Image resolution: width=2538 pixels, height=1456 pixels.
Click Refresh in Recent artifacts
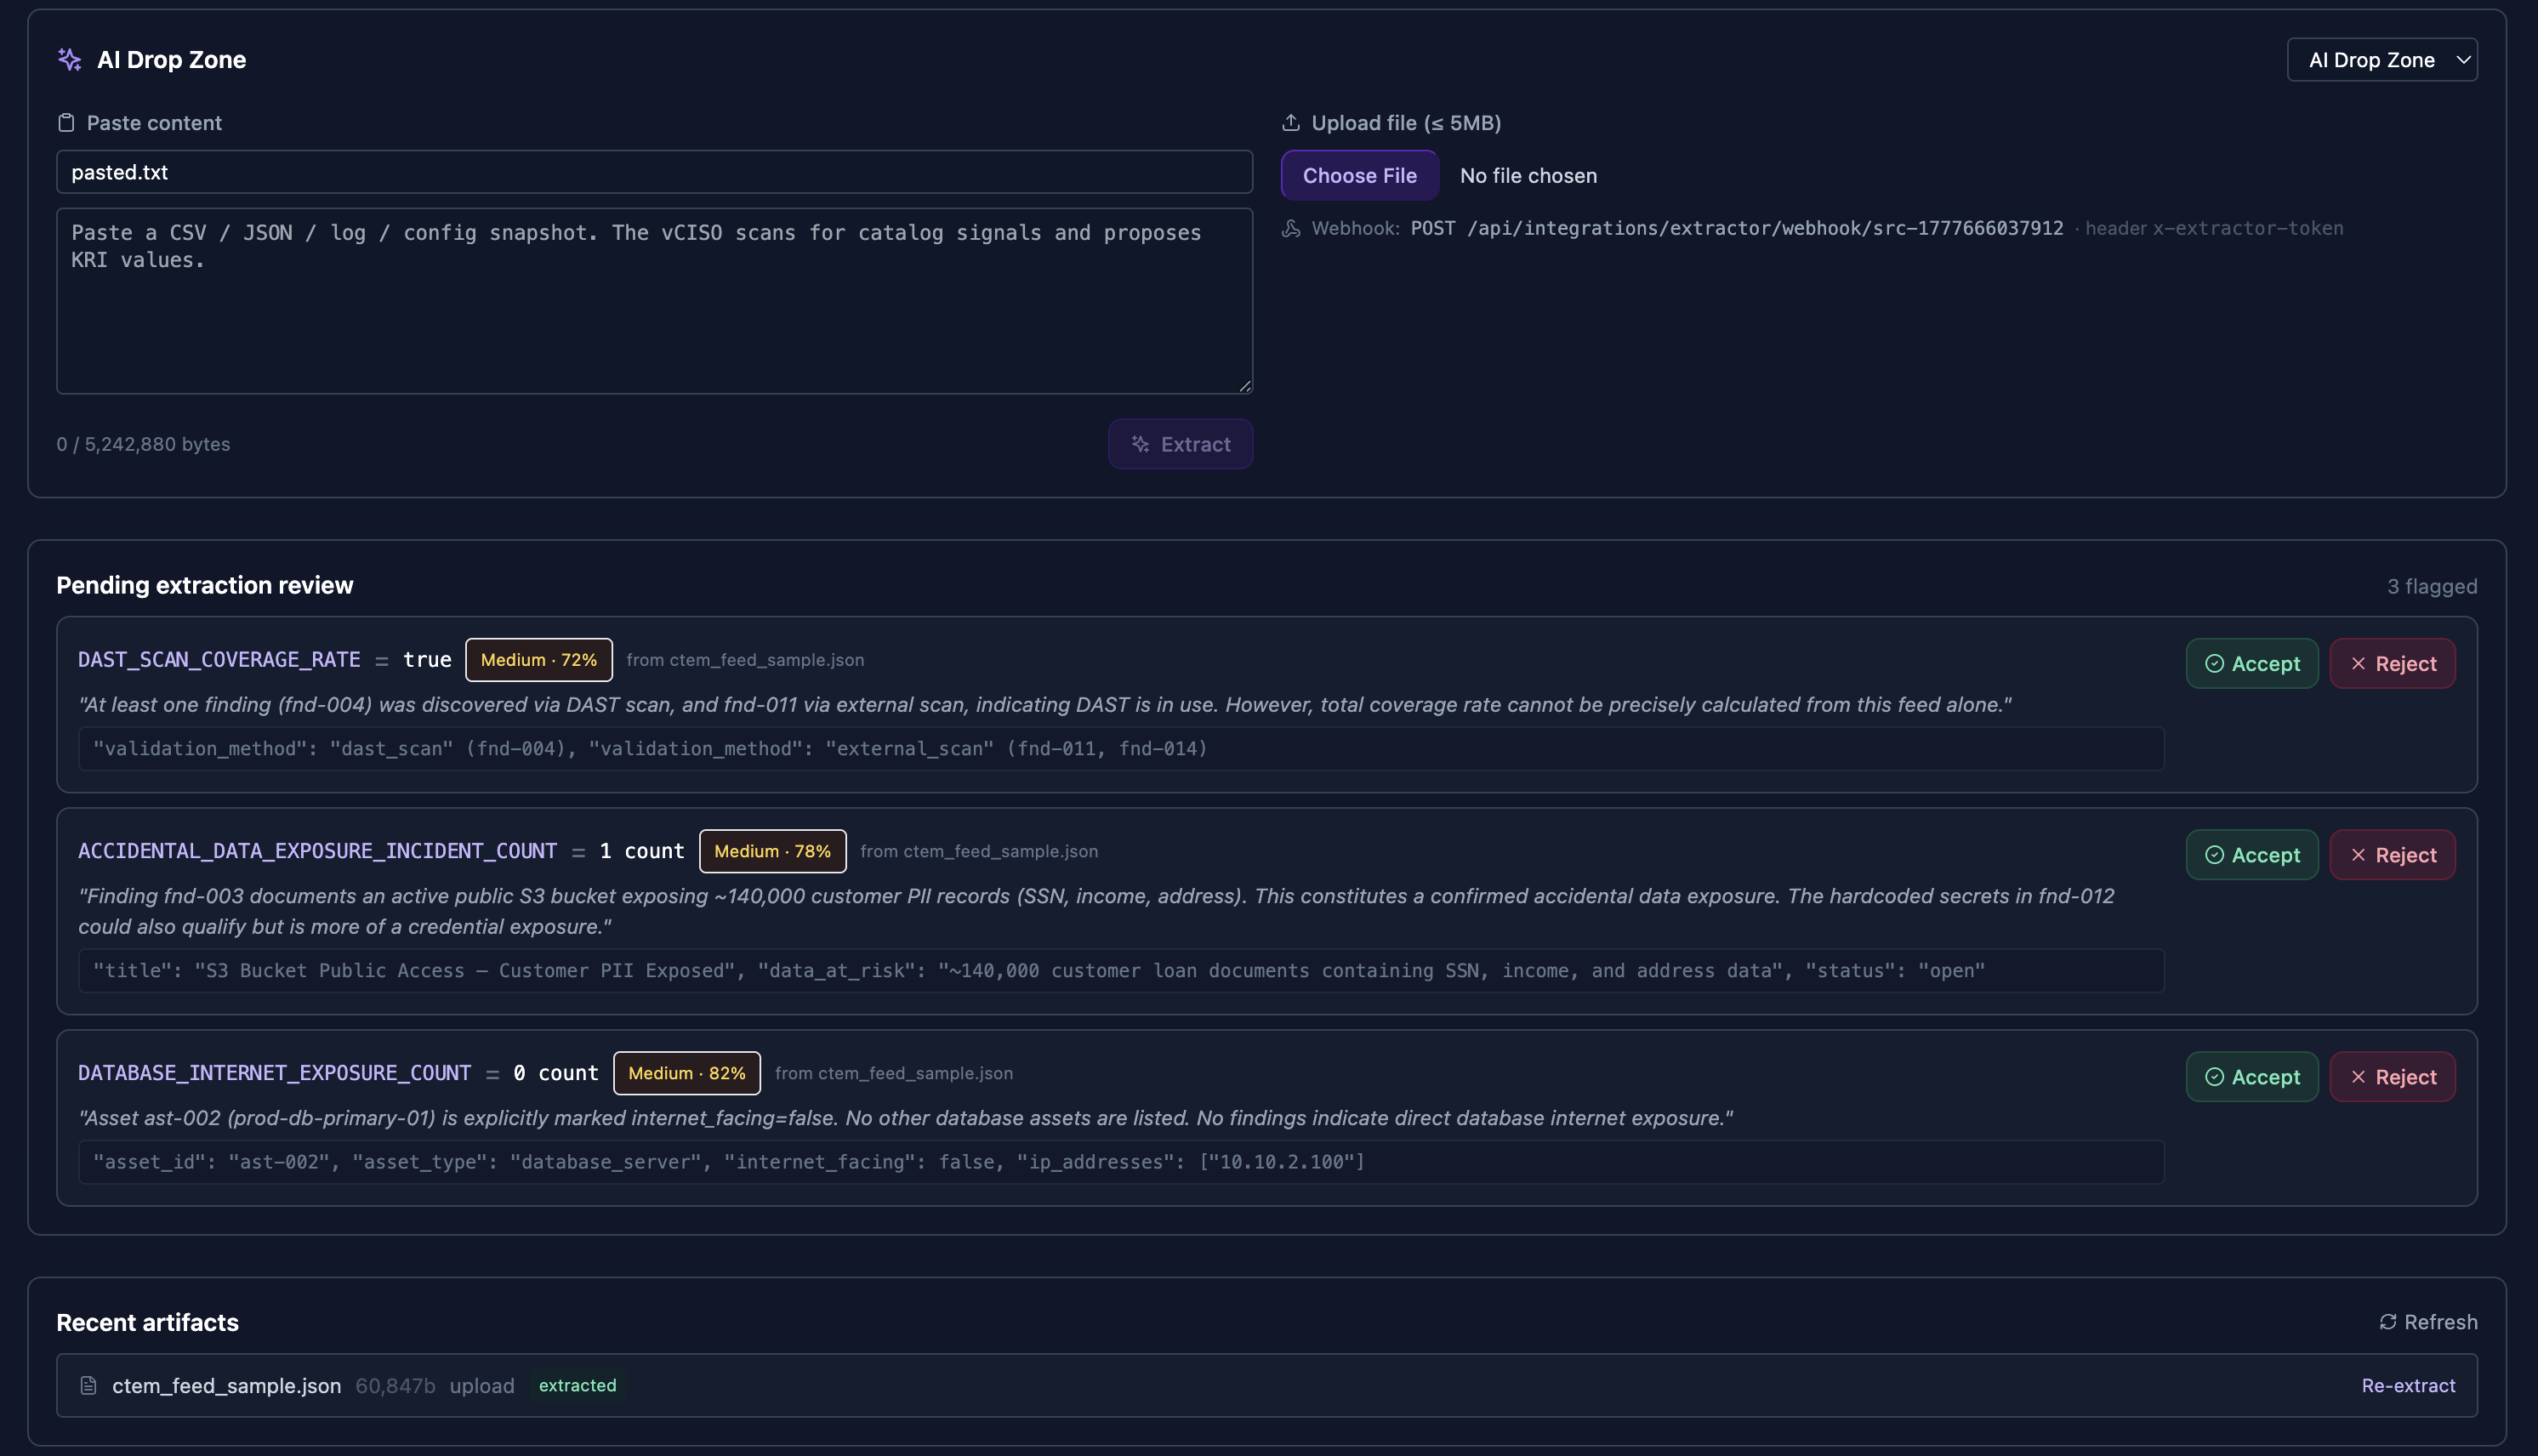pyautogui.click(x=2428, y=1322)
